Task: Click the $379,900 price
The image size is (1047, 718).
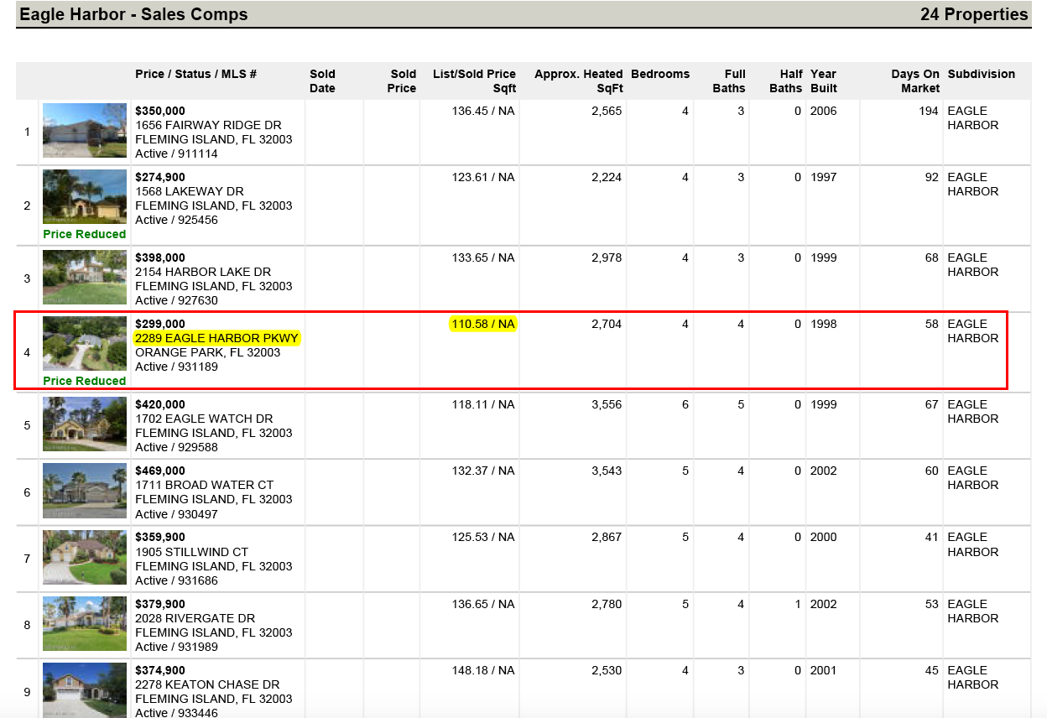Action: point(160,604)
